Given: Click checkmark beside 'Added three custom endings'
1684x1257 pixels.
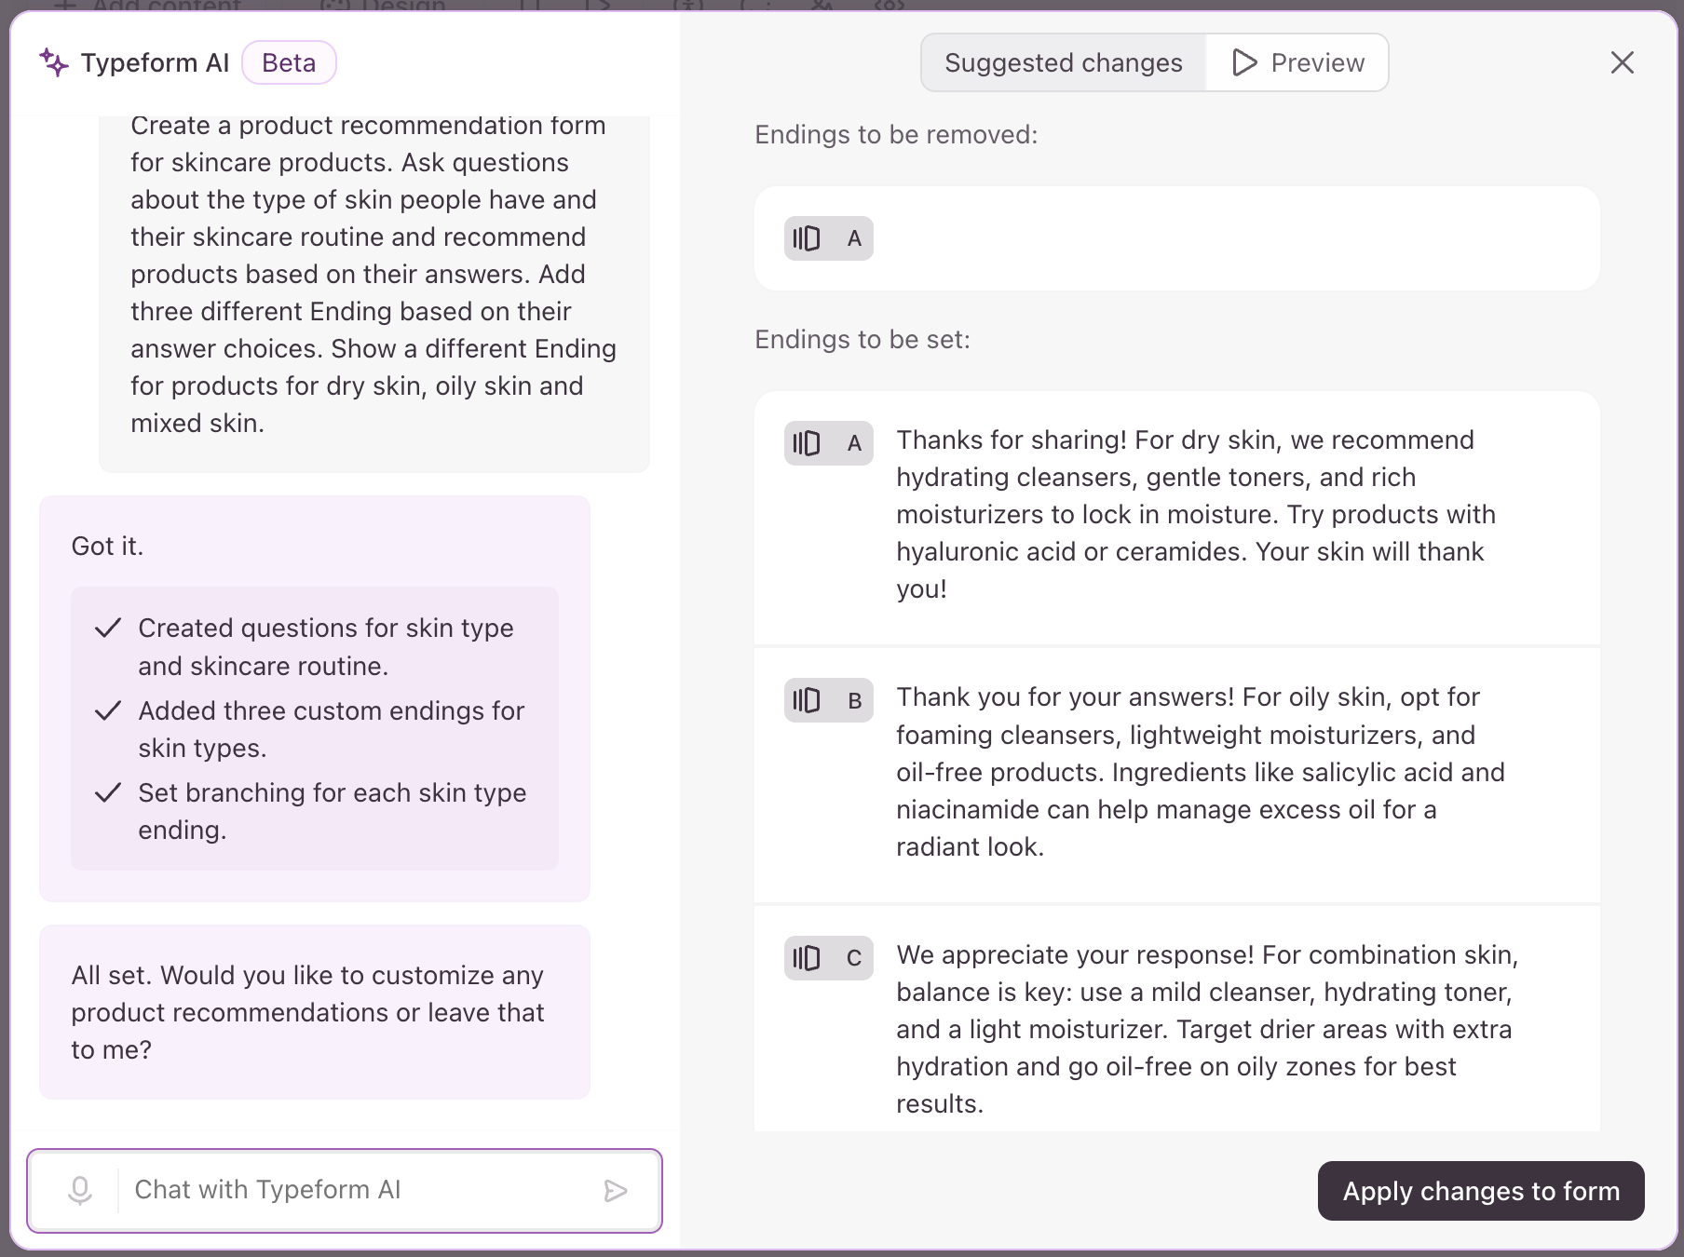Looking at the screenshot, I should click(x=108, y=711).
